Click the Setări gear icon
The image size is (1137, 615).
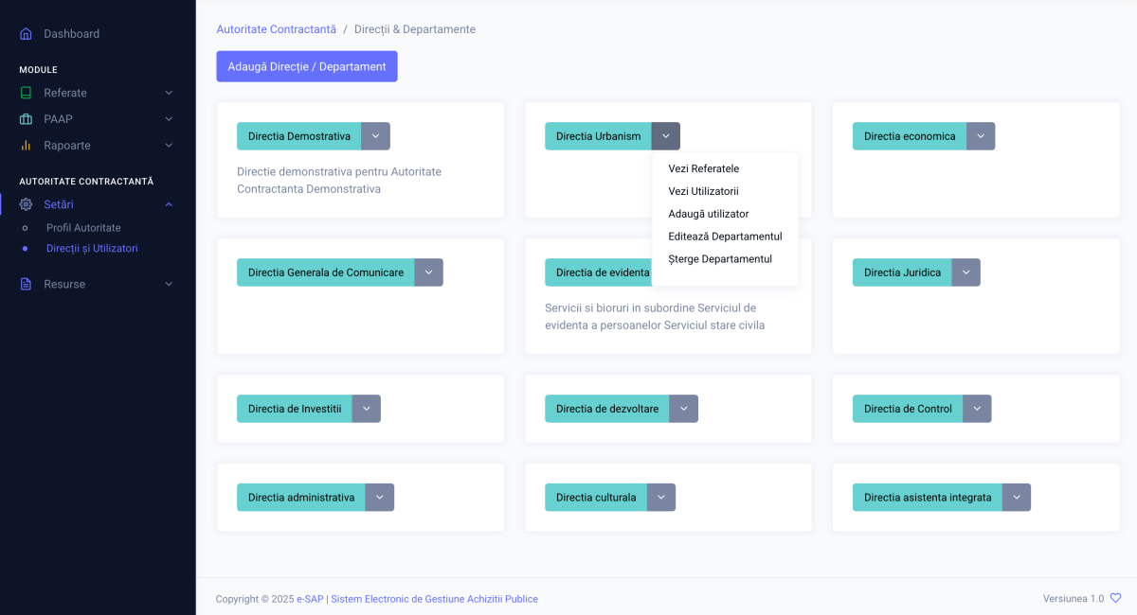[x=26, y=204]
